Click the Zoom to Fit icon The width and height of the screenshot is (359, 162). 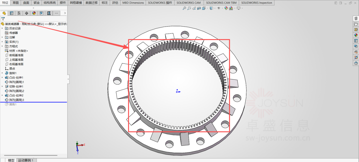tap(184, 8)
